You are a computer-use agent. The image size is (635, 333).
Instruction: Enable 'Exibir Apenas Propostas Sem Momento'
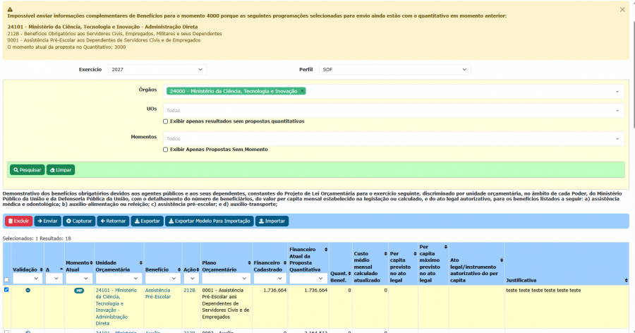tap(165, 150)
